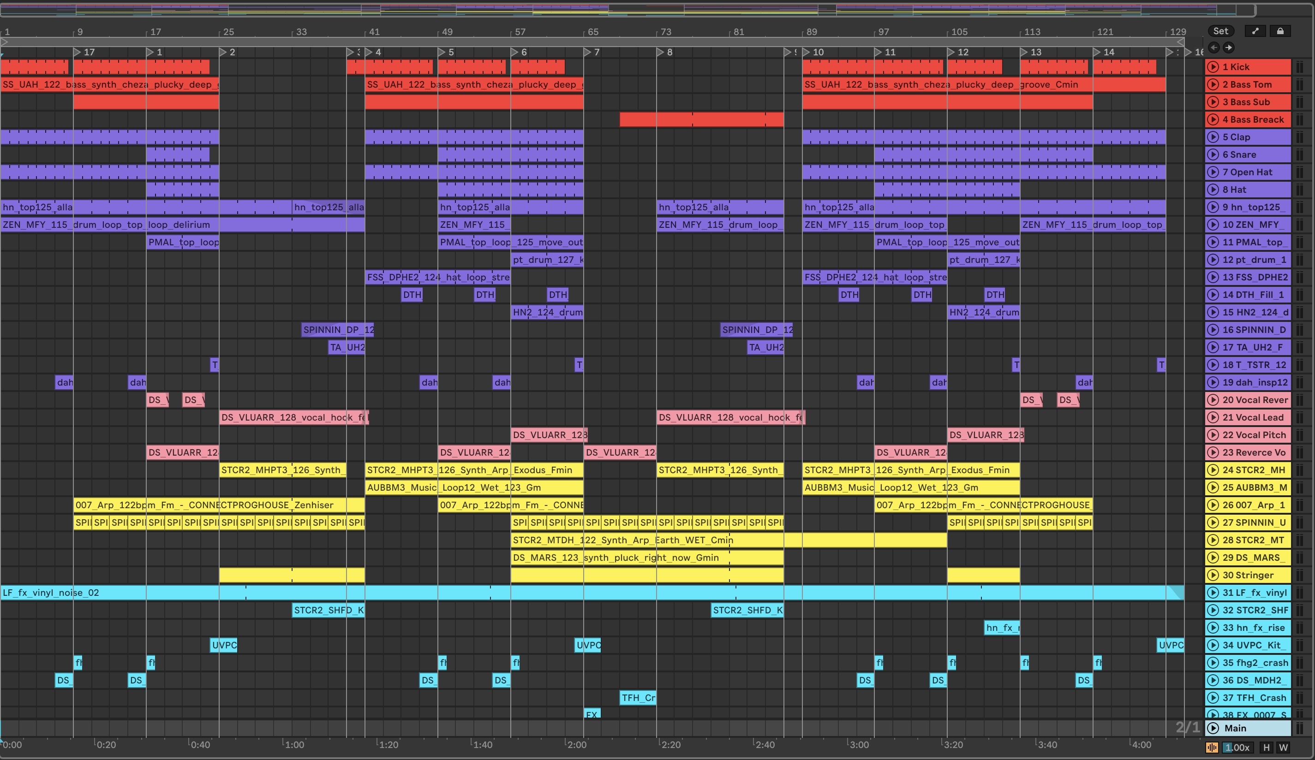Screen dimensions: 1315x760
Task: Toggle the orange waveform icon at bottom right
Action: pos(1212,748)
